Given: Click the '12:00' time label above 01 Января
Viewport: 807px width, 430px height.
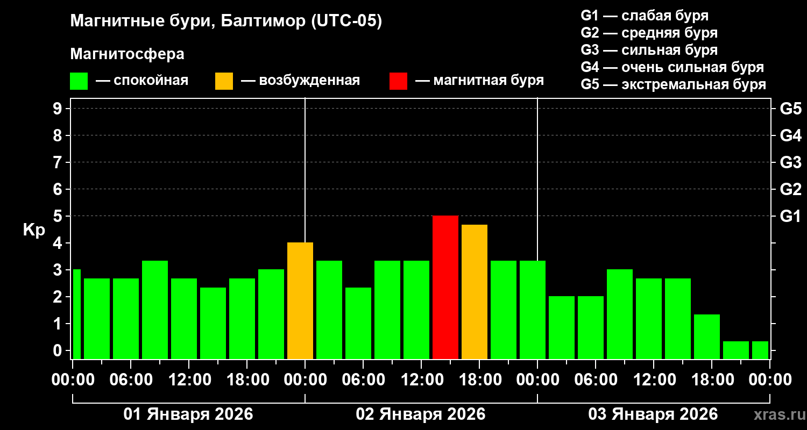Looking at the screenshot, I should (x=189, y=380).
